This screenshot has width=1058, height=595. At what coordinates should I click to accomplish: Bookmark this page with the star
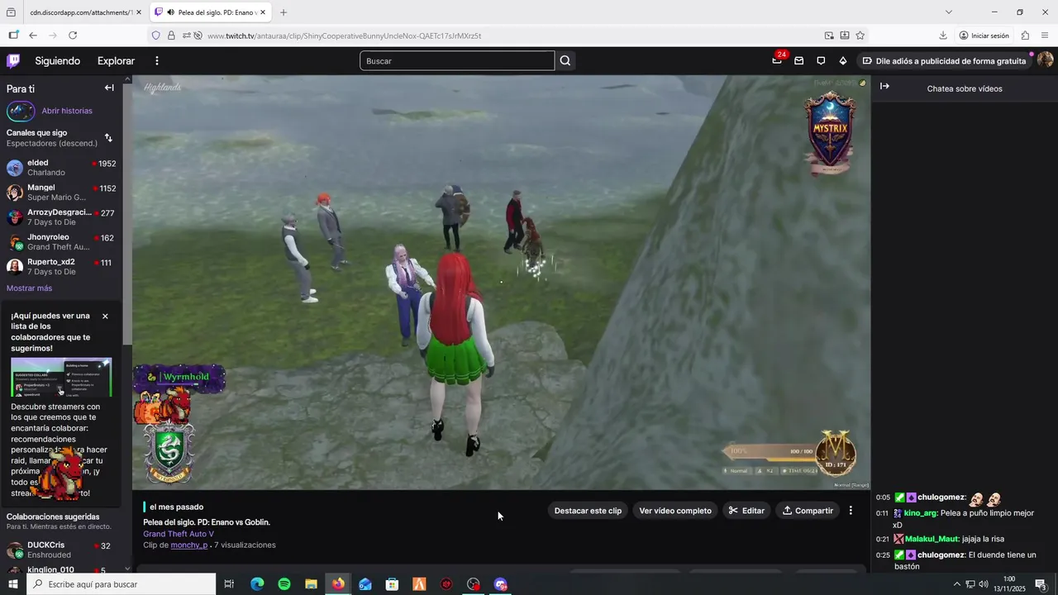[x=860, y=36]
